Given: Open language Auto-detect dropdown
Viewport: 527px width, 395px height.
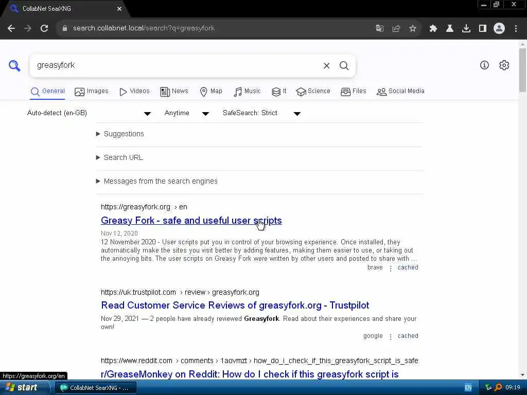Looking at the screenshot, I should pos(89,113).
